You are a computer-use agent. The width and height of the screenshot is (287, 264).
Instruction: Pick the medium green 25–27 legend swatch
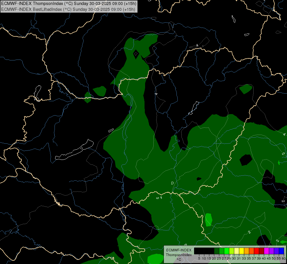222,251
